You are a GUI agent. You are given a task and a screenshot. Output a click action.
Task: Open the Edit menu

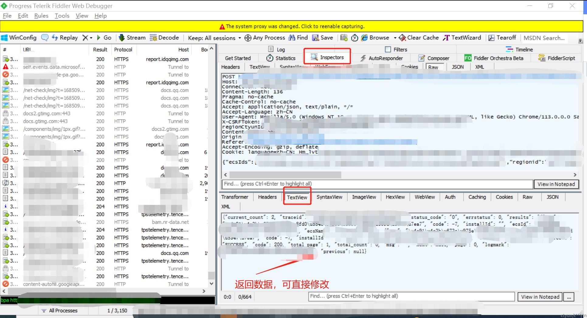(x=23, y=16)
